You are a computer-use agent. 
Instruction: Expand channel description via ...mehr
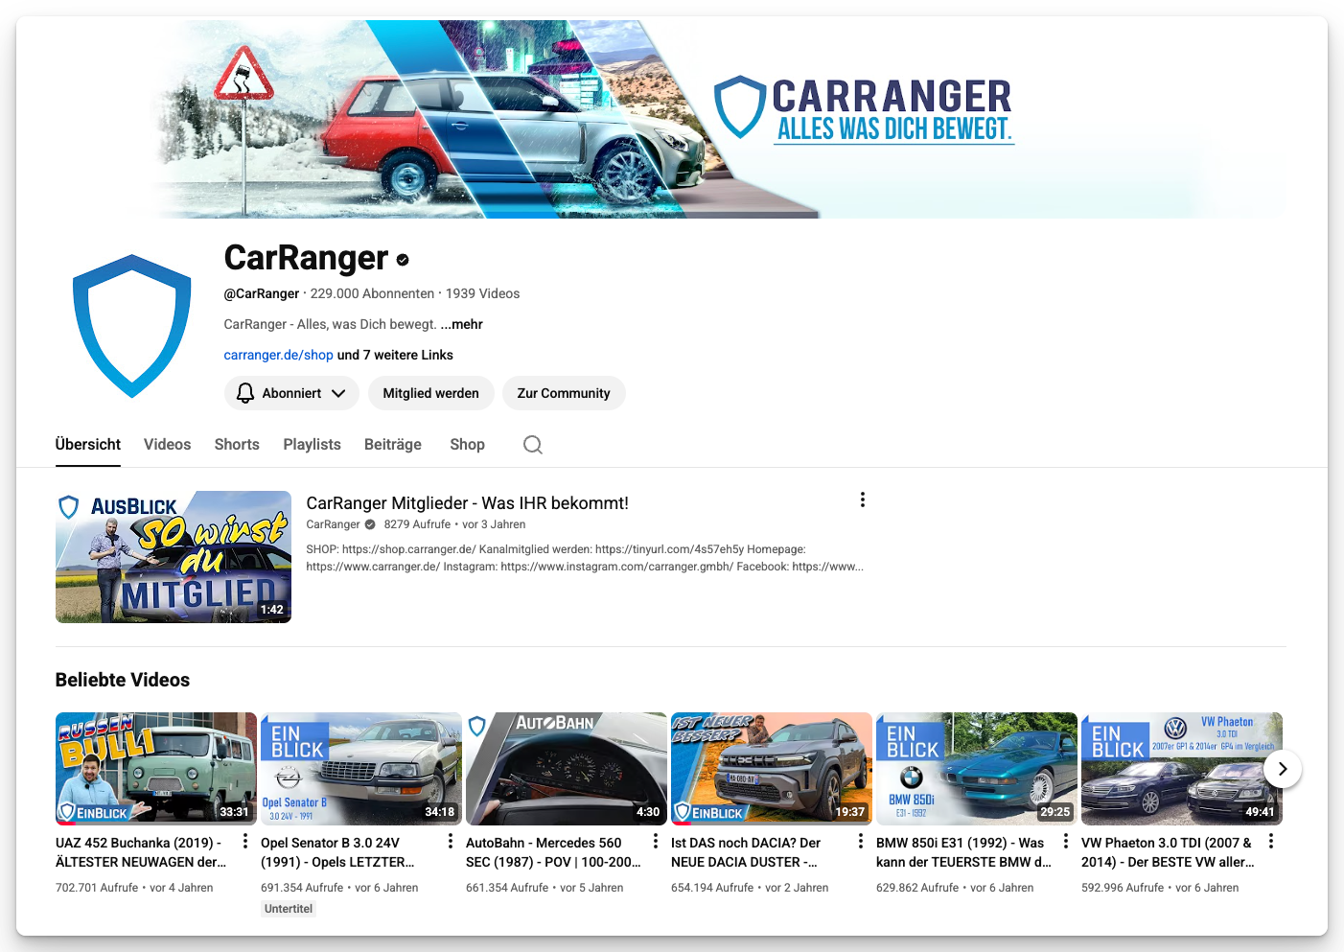pos(461,324)
